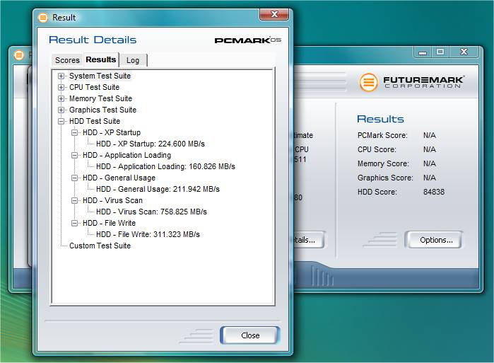Click the PCMark05 logo in Result Details
Viewport: 494px width, 363px height.
[247, 40]
